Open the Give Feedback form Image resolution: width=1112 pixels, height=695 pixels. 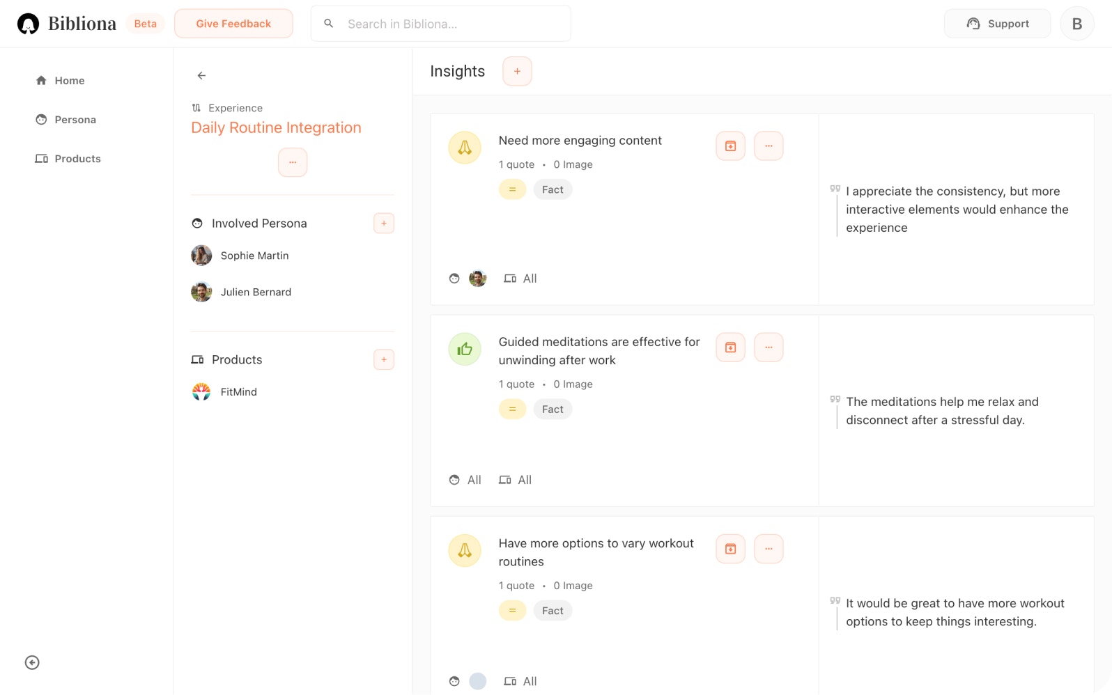coord(233,24)
